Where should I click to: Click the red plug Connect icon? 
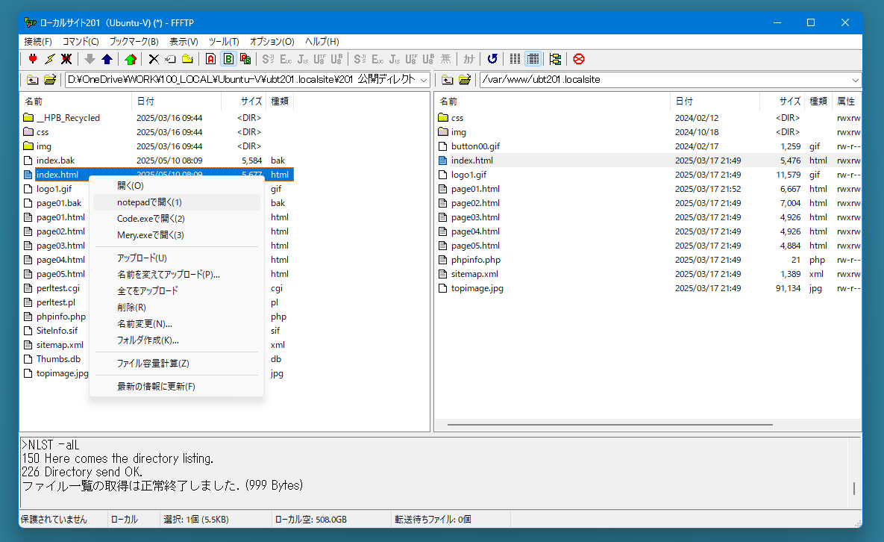[33, 59]
